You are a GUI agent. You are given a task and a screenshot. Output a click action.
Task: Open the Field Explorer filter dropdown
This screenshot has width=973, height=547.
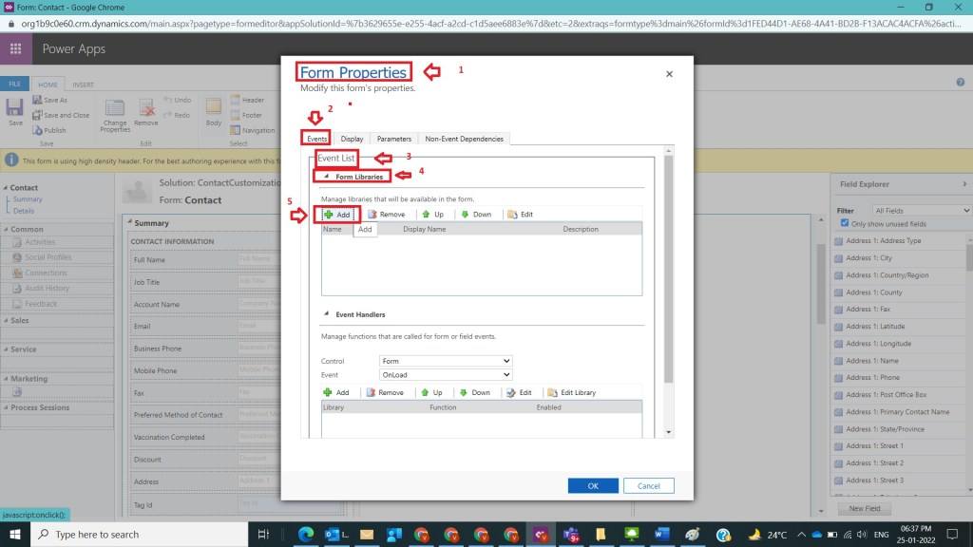point(921,211)
